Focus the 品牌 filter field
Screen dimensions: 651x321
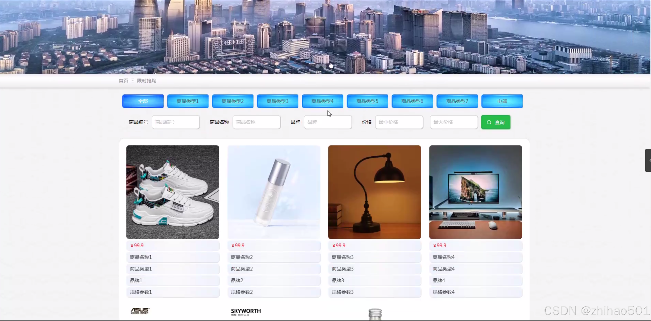pyautogui.click(x=327, y=122)
